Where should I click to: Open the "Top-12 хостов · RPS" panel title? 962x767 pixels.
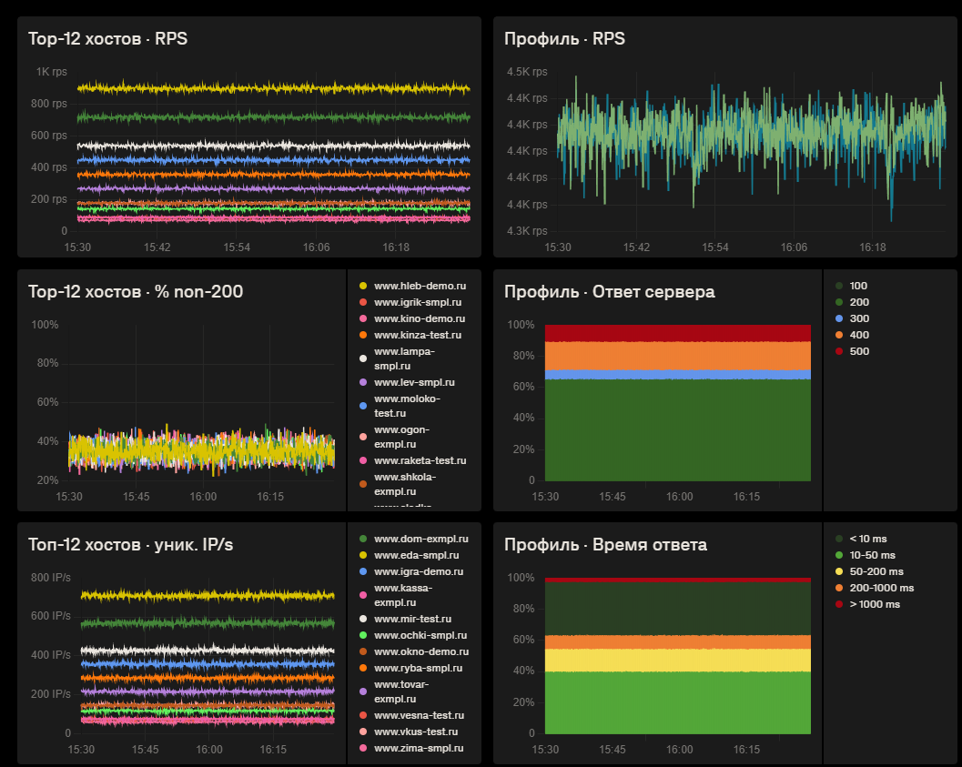click(x=108, y=38)
